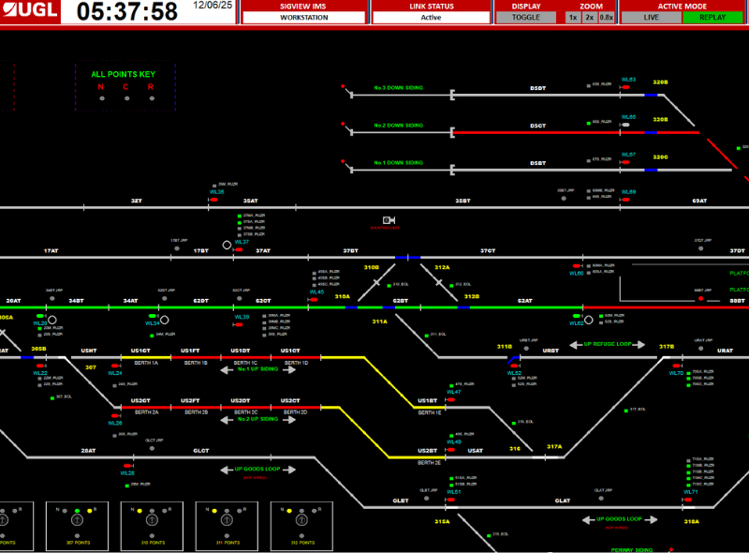This screenshot has height=553, width=749.
Task: Click right arrow of No.2 Up Siding
Action: pyautogui.click(x=289, y=420)
